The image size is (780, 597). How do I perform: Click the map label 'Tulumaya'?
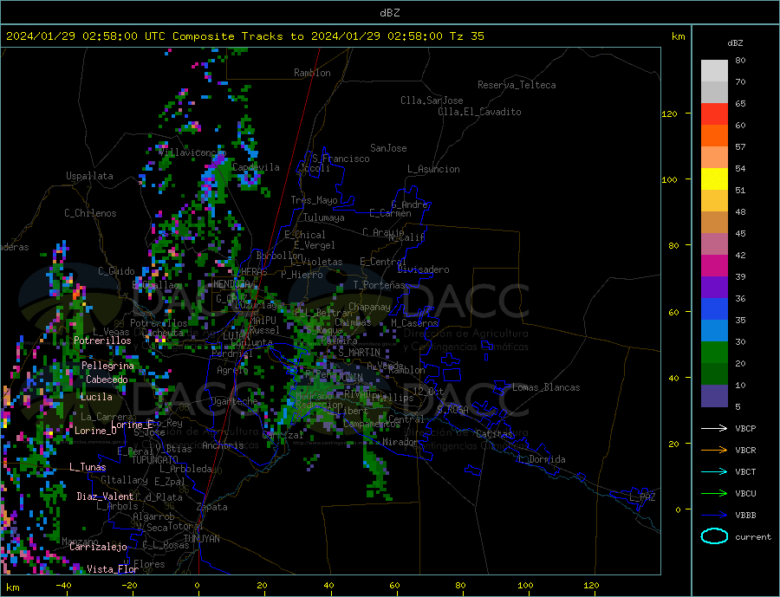pyautogui.click(x=324, y=217)
